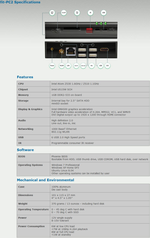Select '100% aluminum' text
Viewport: 150px width, 238px height.
(x=61, y=187)
